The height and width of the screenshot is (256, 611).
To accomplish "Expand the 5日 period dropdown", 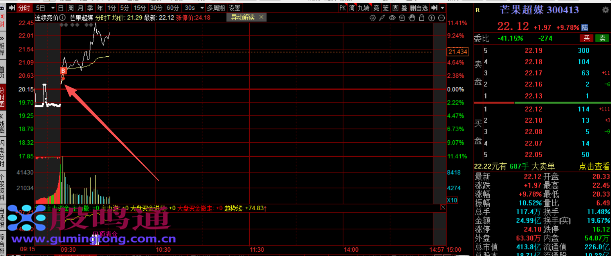I will click(53, 8).
